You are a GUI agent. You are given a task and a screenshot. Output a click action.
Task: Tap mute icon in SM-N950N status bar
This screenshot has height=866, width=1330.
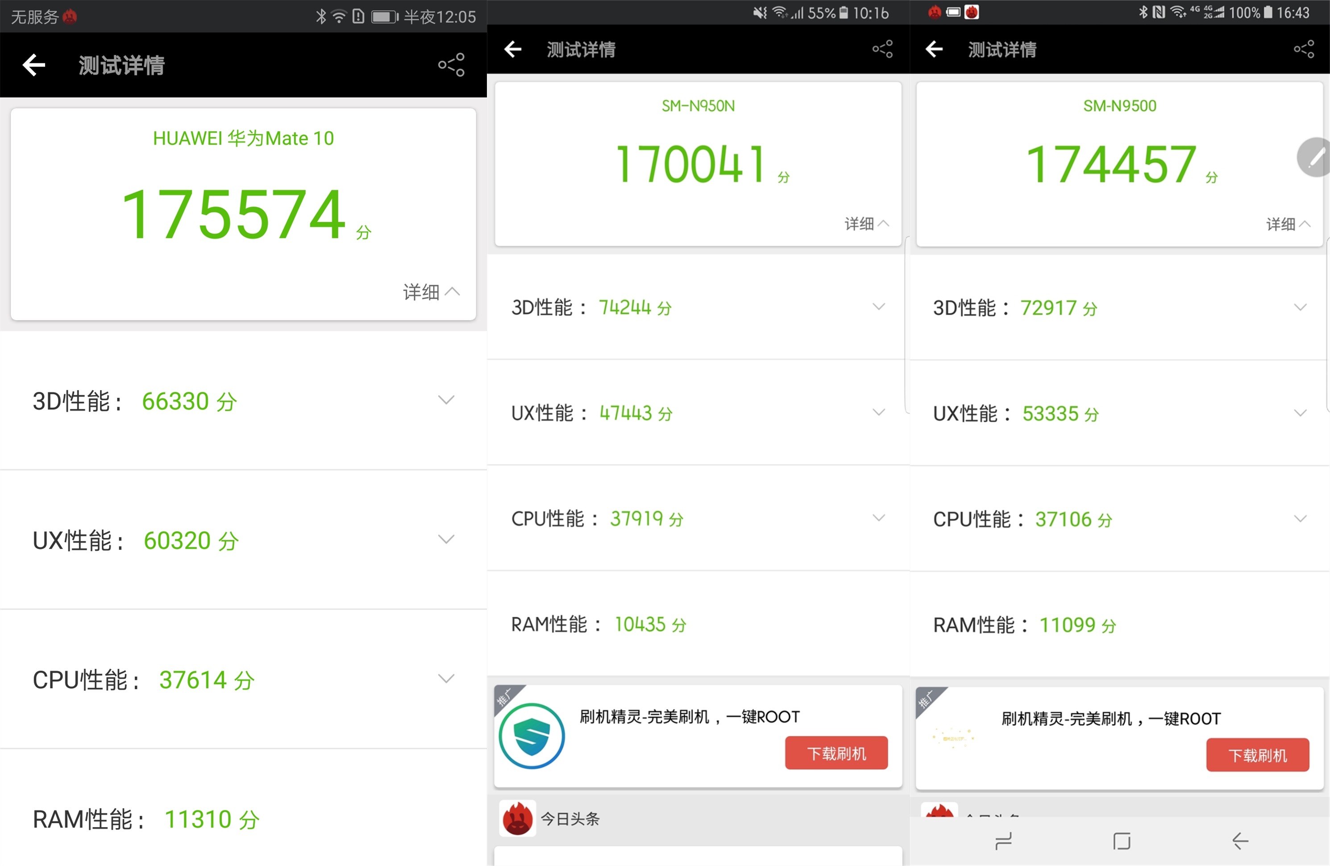point(760,12)
